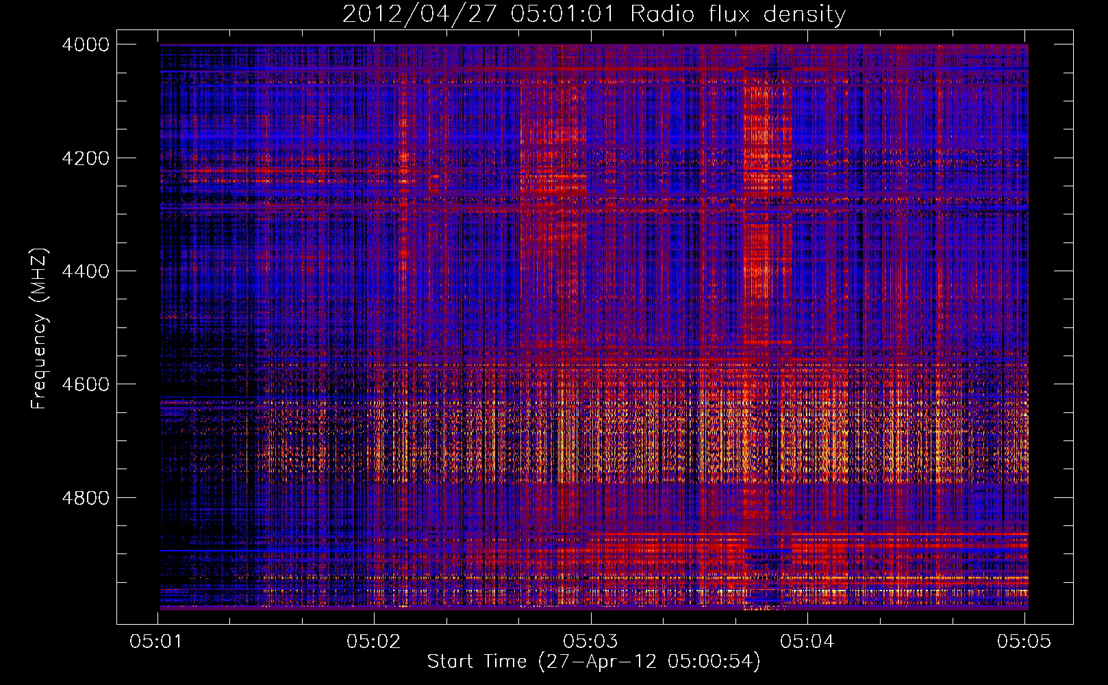Click the 4000 frequency tick label
Screen dimensions: 1108x685
tap(86, 45)
